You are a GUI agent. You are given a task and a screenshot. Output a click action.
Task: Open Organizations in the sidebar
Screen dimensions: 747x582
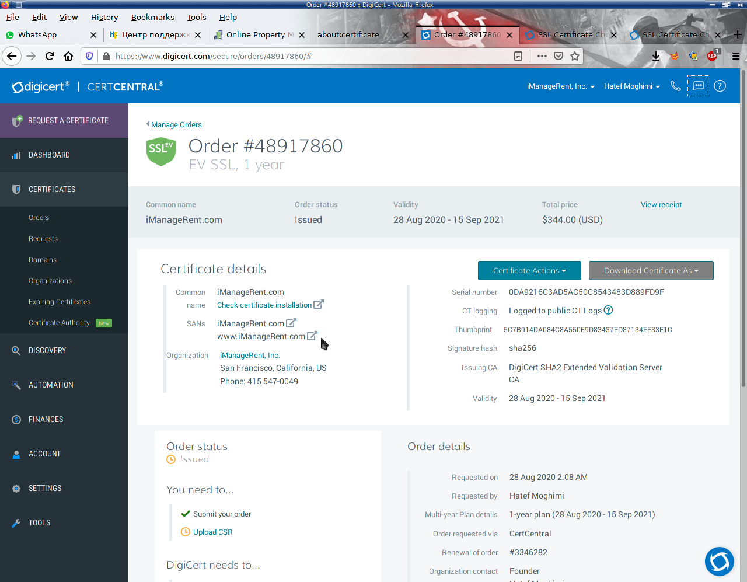coord(50,281)
